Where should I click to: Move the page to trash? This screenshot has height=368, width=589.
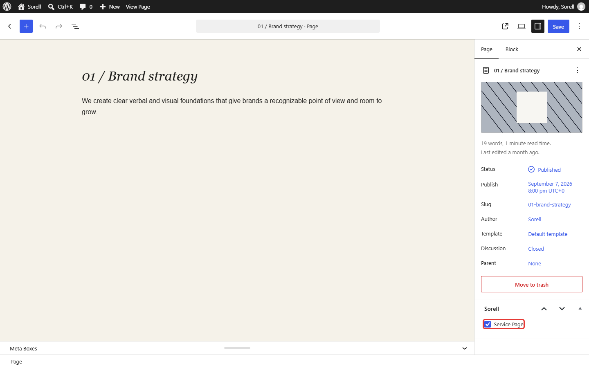point(532,284)
